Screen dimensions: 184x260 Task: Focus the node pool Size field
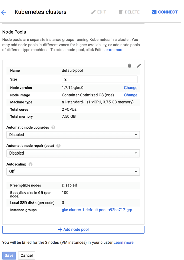coord(100,79)
